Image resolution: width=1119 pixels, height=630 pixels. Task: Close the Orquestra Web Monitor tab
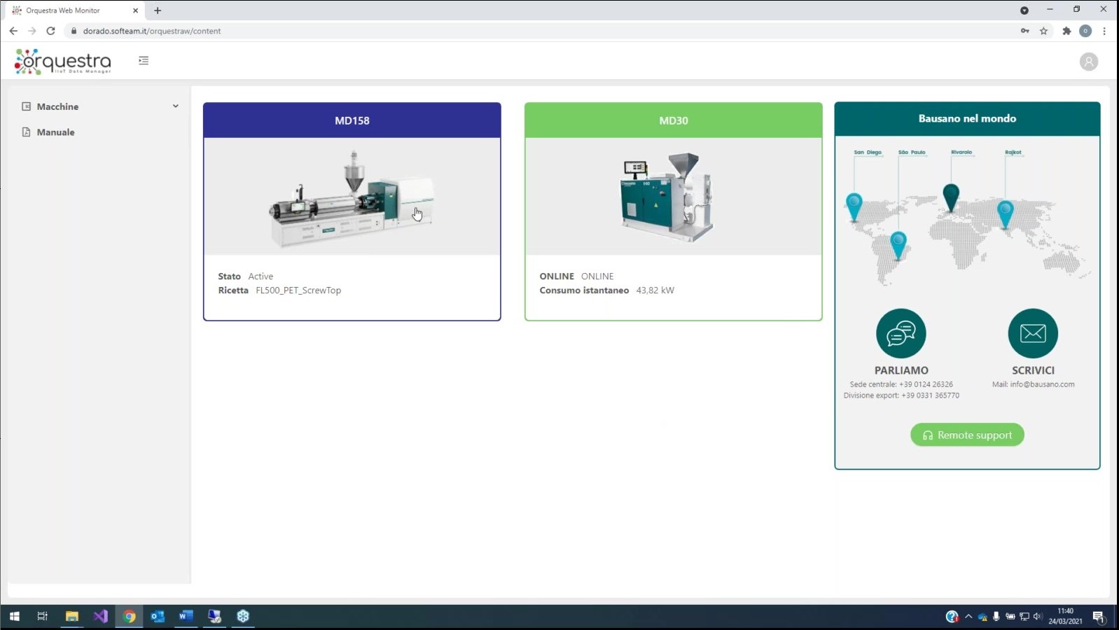135,10
